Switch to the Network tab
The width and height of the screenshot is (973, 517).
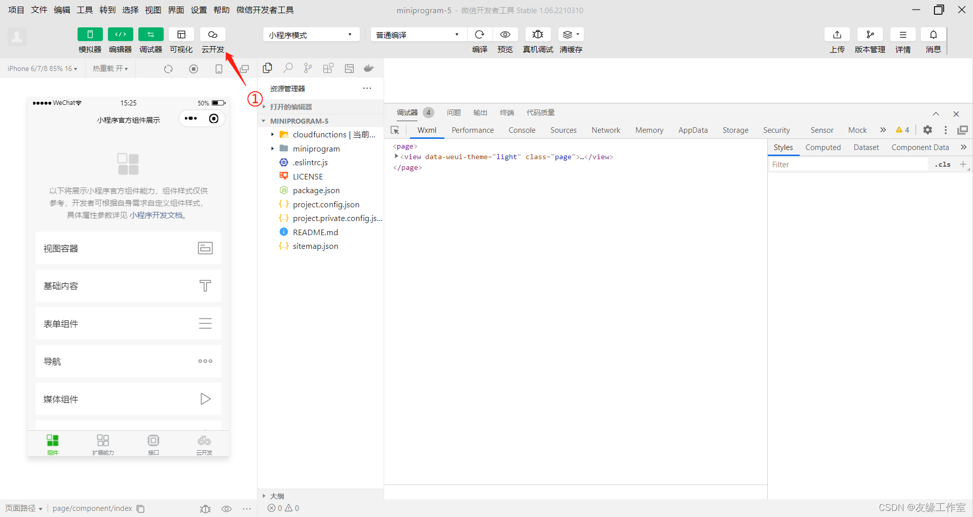tap(606, 130)
